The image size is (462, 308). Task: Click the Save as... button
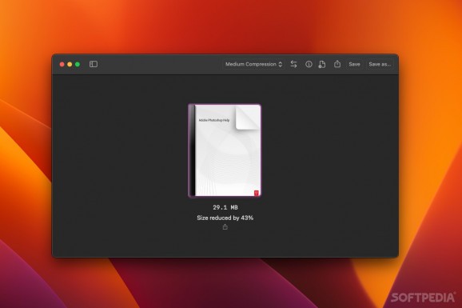[x=380, y=64]
